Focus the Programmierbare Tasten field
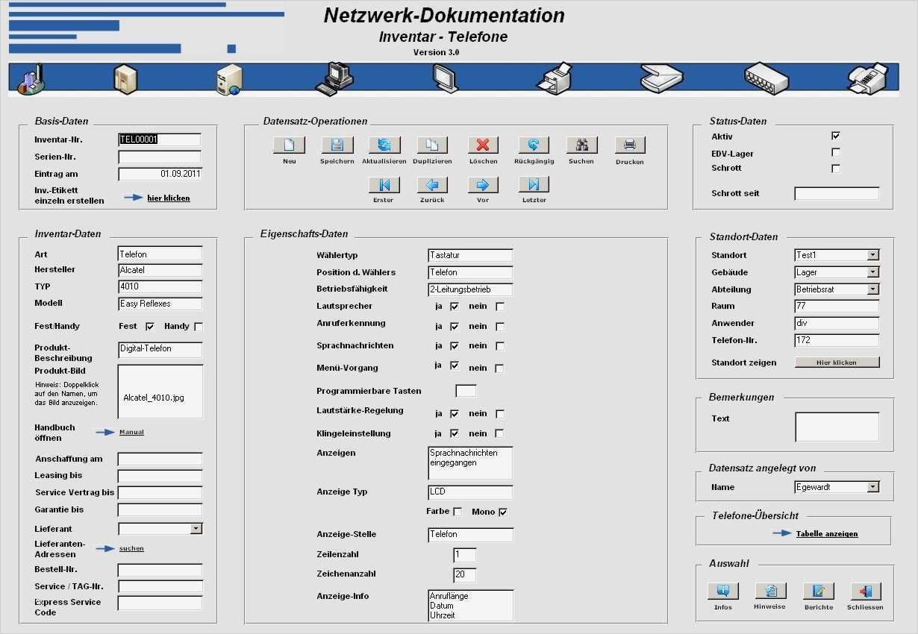The width and height of the screenshot is (918, 634). [x=466, y=391]
